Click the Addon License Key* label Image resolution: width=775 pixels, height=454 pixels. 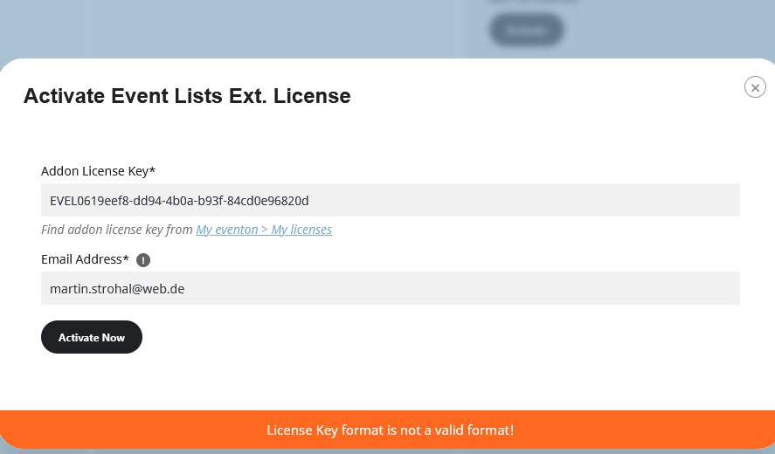pos(98,171)
